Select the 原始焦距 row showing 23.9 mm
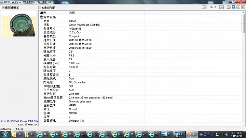246x138 pixels. pyautogui.click(x=140, y=94)
